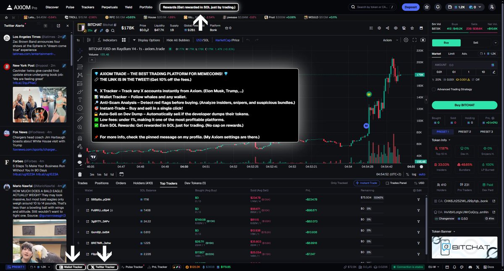Image resolution: width=504 pixels, height=271 pixels.
Task: Star the BITCHAT token as favorite
Action: coord(412,28)
